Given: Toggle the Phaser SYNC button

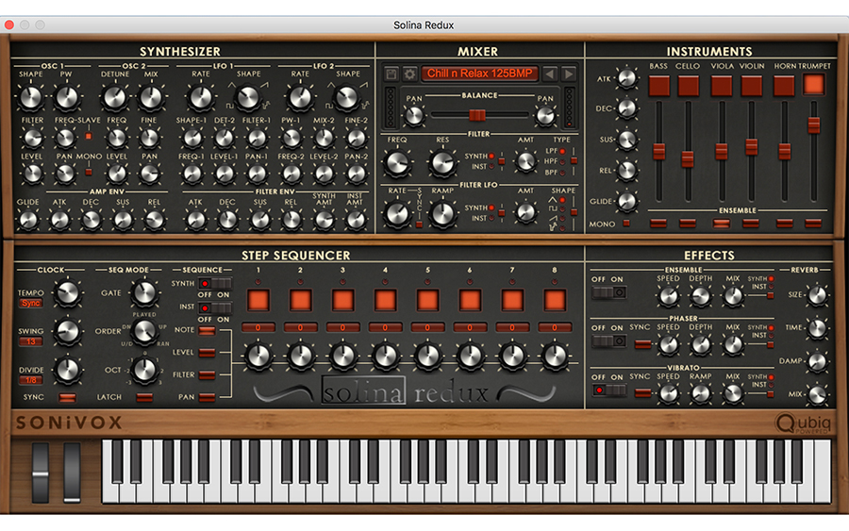Looking at the screenshot, I should (x=642, y=344).
